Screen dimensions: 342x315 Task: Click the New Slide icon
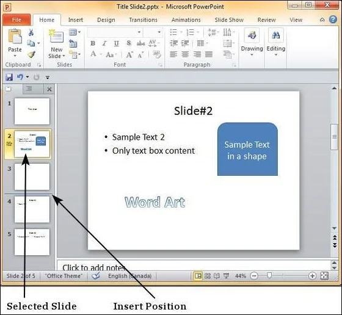pyautogui.click(x=56, y=36)
